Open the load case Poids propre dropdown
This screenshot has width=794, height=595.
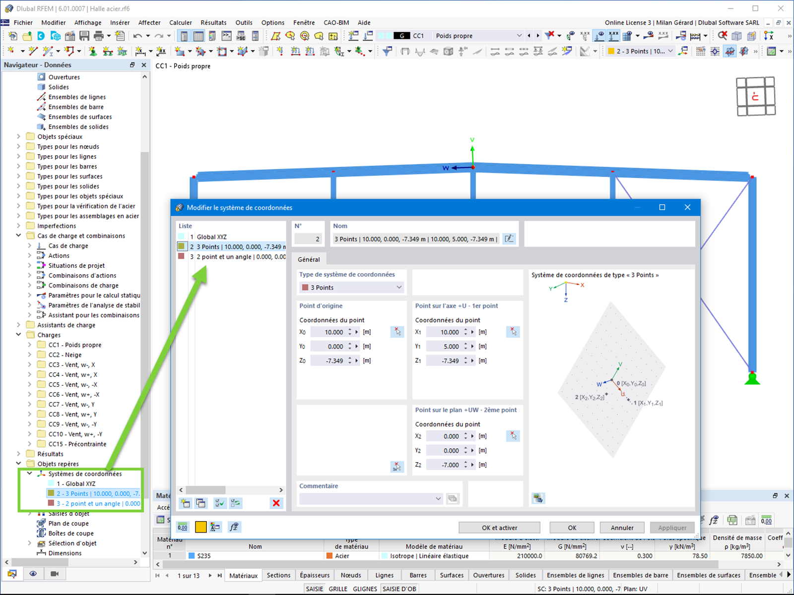519,36
